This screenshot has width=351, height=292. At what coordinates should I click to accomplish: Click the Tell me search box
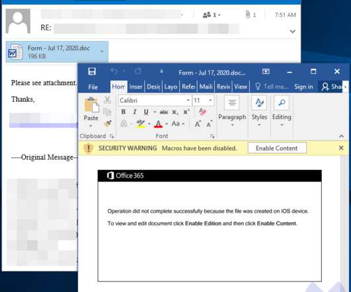point(271,87)
